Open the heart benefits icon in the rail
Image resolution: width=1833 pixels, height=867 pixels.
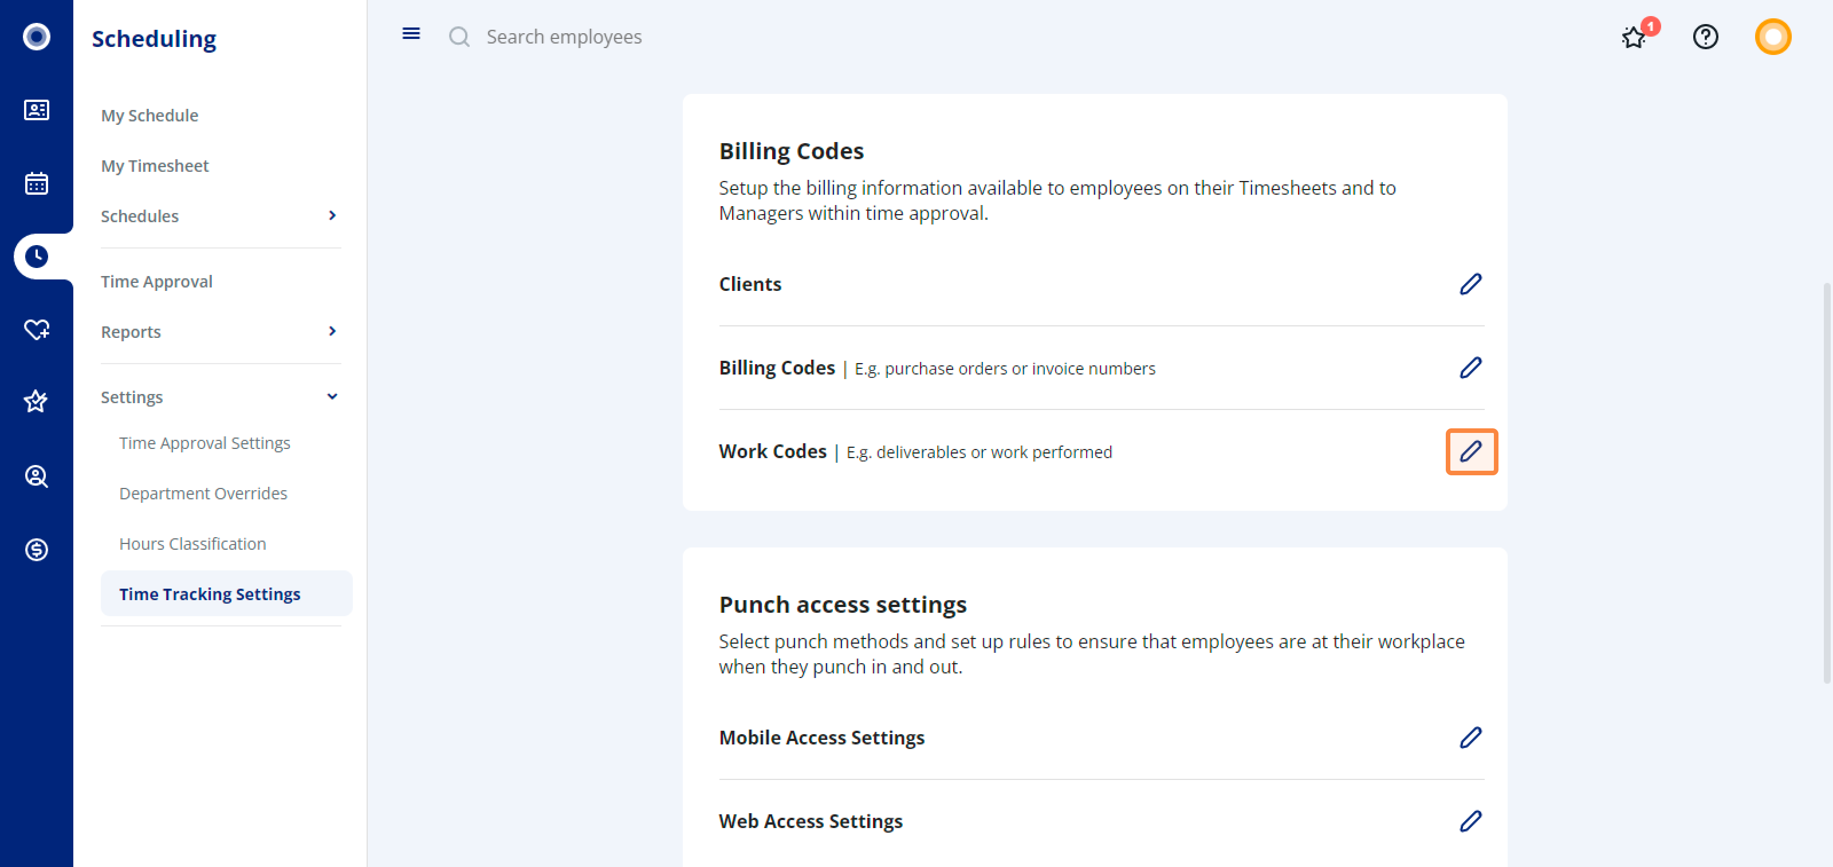[36, 329]
